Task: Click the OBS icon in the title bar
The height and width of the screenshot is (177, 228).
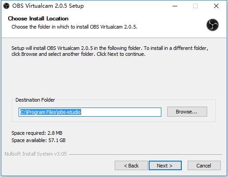Action: coord(6,6)
